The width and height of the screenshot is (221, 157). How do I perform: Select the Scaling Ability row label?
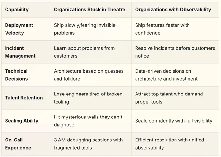click(22, 121)
